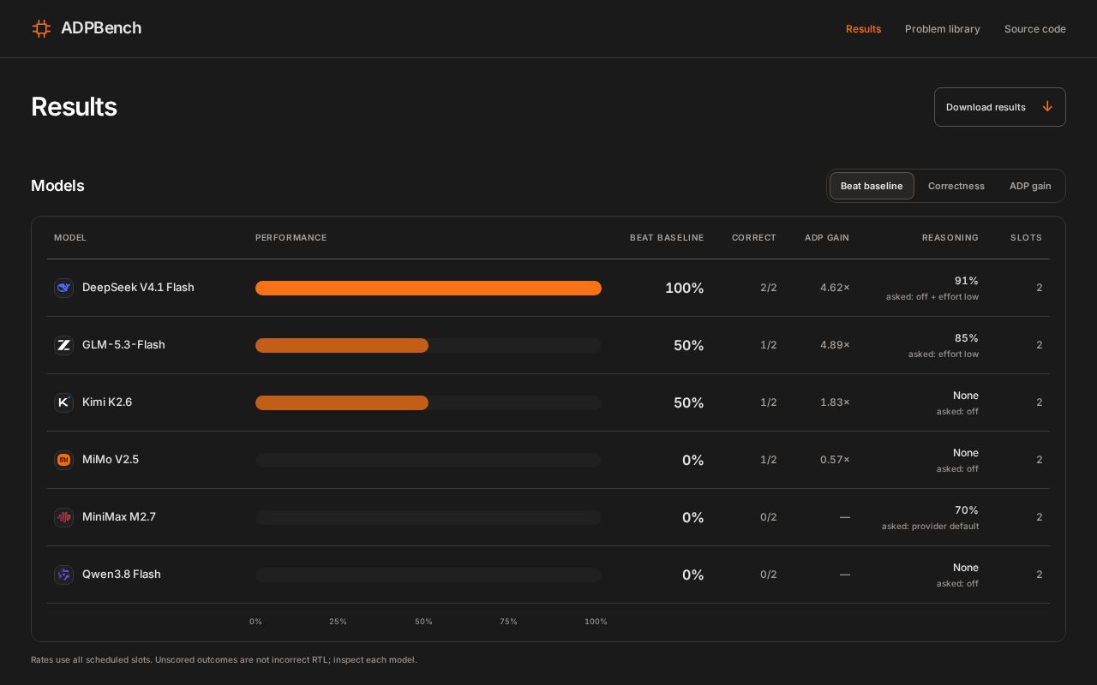The image size is (1097, 685).
Task: Open the DeepSeek V4.1 Flash model name
Action: [138, 288]
